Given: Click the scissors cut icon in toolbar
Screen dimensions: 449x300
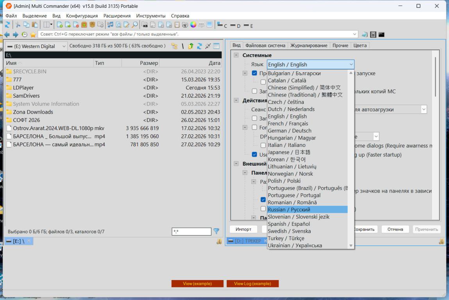Looking at the screenshot, I should click(x=18, y=25).
